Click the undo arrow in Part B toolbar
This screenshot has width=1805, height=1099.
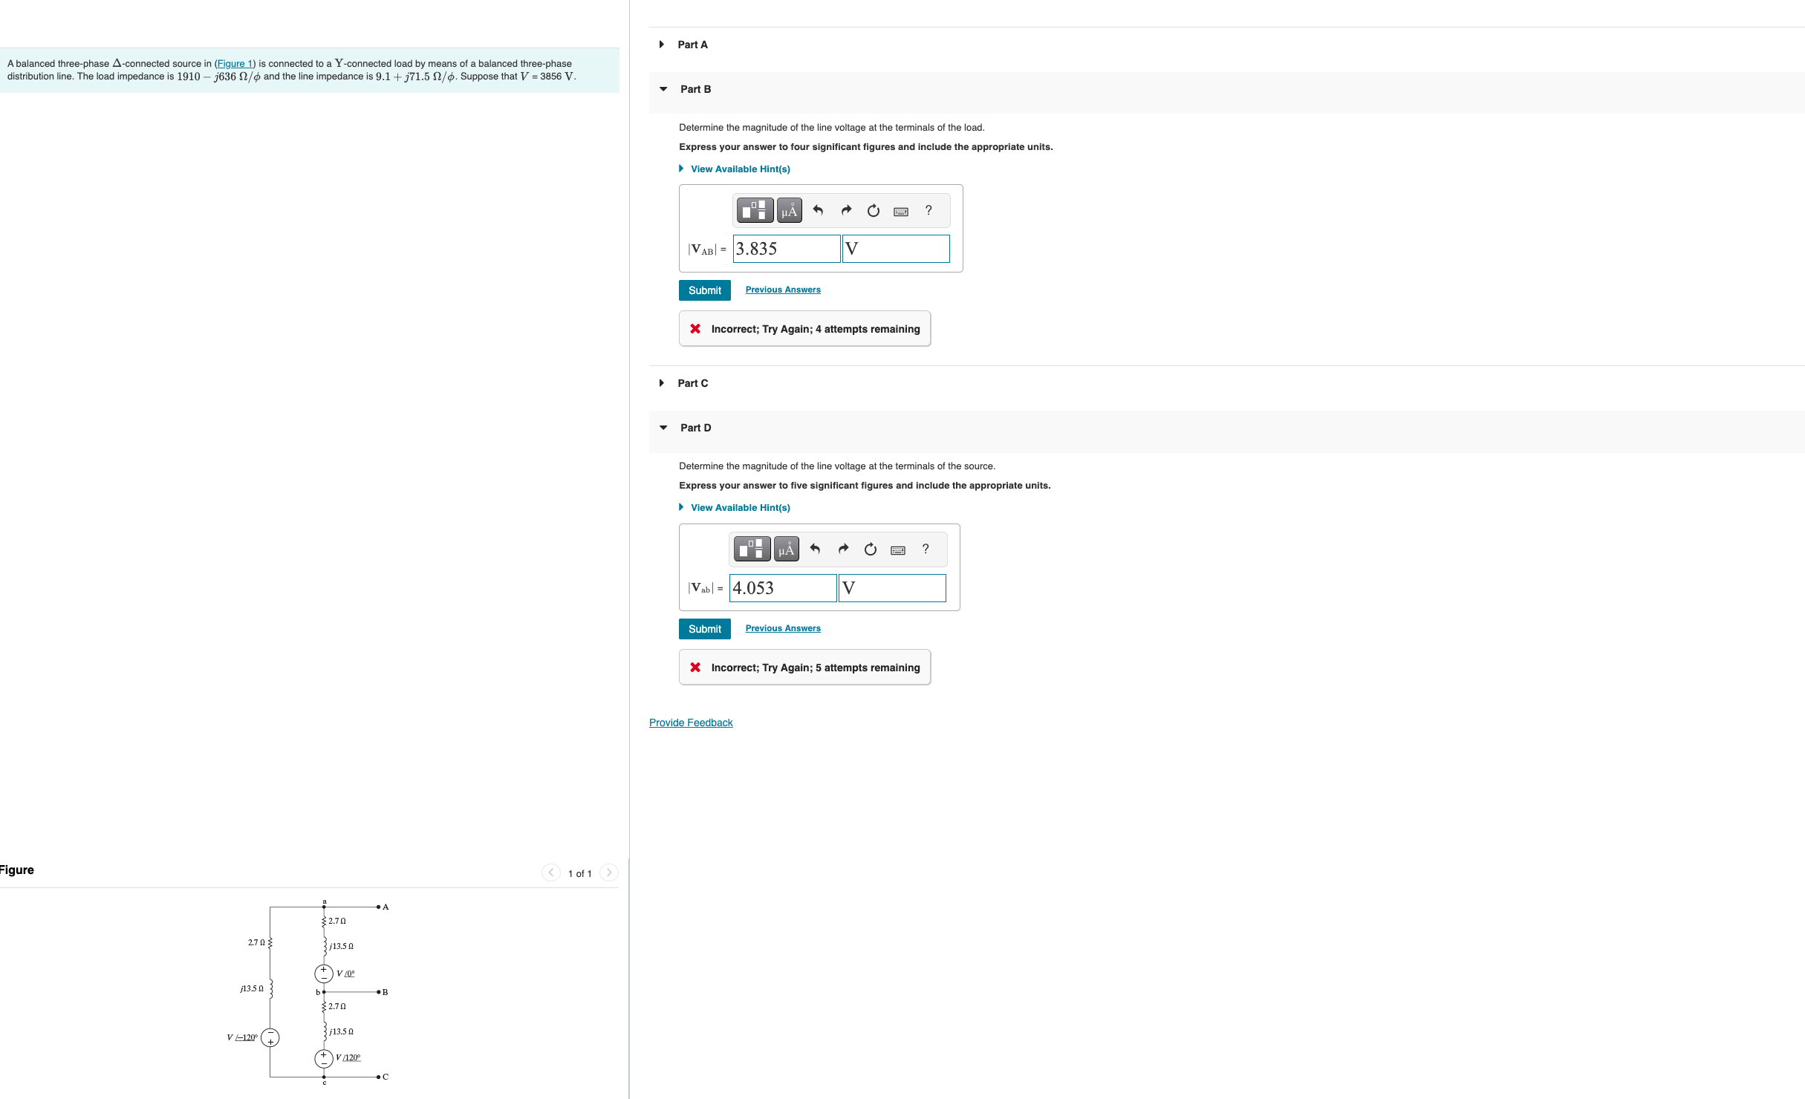coord(818,211)
